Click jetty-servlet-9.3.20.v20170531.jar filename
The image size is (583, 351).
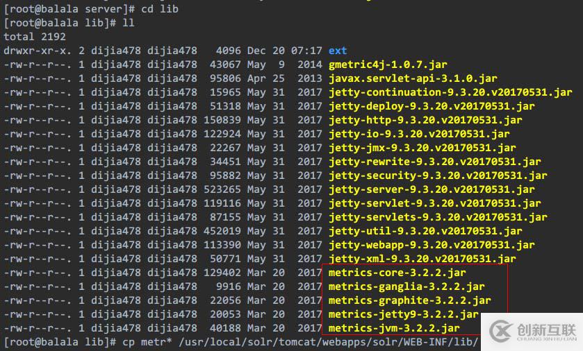click(435, 203)
